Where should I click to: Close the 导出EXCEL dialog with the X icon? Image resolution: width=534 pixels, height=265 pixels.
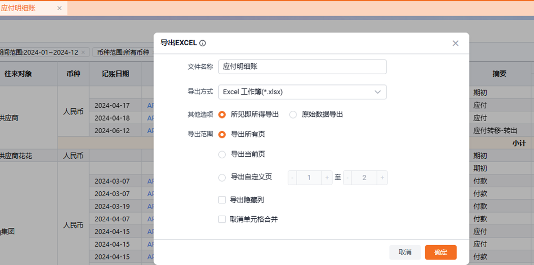[x=455, y=43]
